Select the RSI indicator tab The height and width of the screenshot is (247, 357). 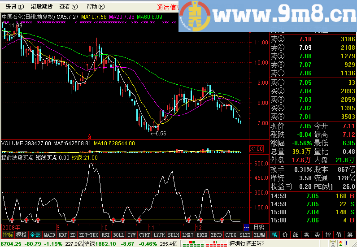point(105,235)
